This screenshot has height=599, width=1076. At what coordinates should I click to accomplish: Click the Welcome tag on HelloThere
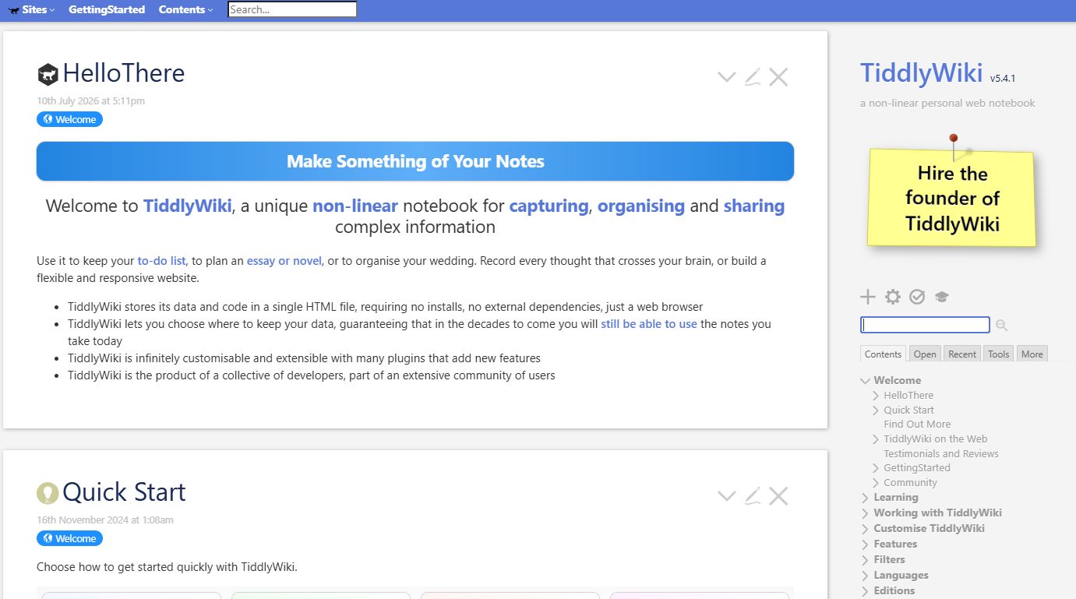click(x=69, y=119)
